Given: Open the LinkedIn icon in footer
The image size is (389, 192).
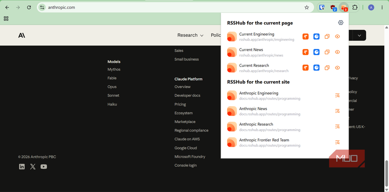Looking at the screenshot, I should coord(22,167).
